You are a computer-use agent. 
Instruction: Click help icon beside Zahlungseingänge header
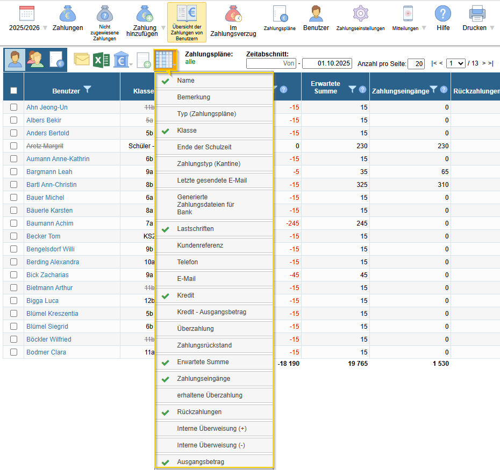(x=444, y=90)
